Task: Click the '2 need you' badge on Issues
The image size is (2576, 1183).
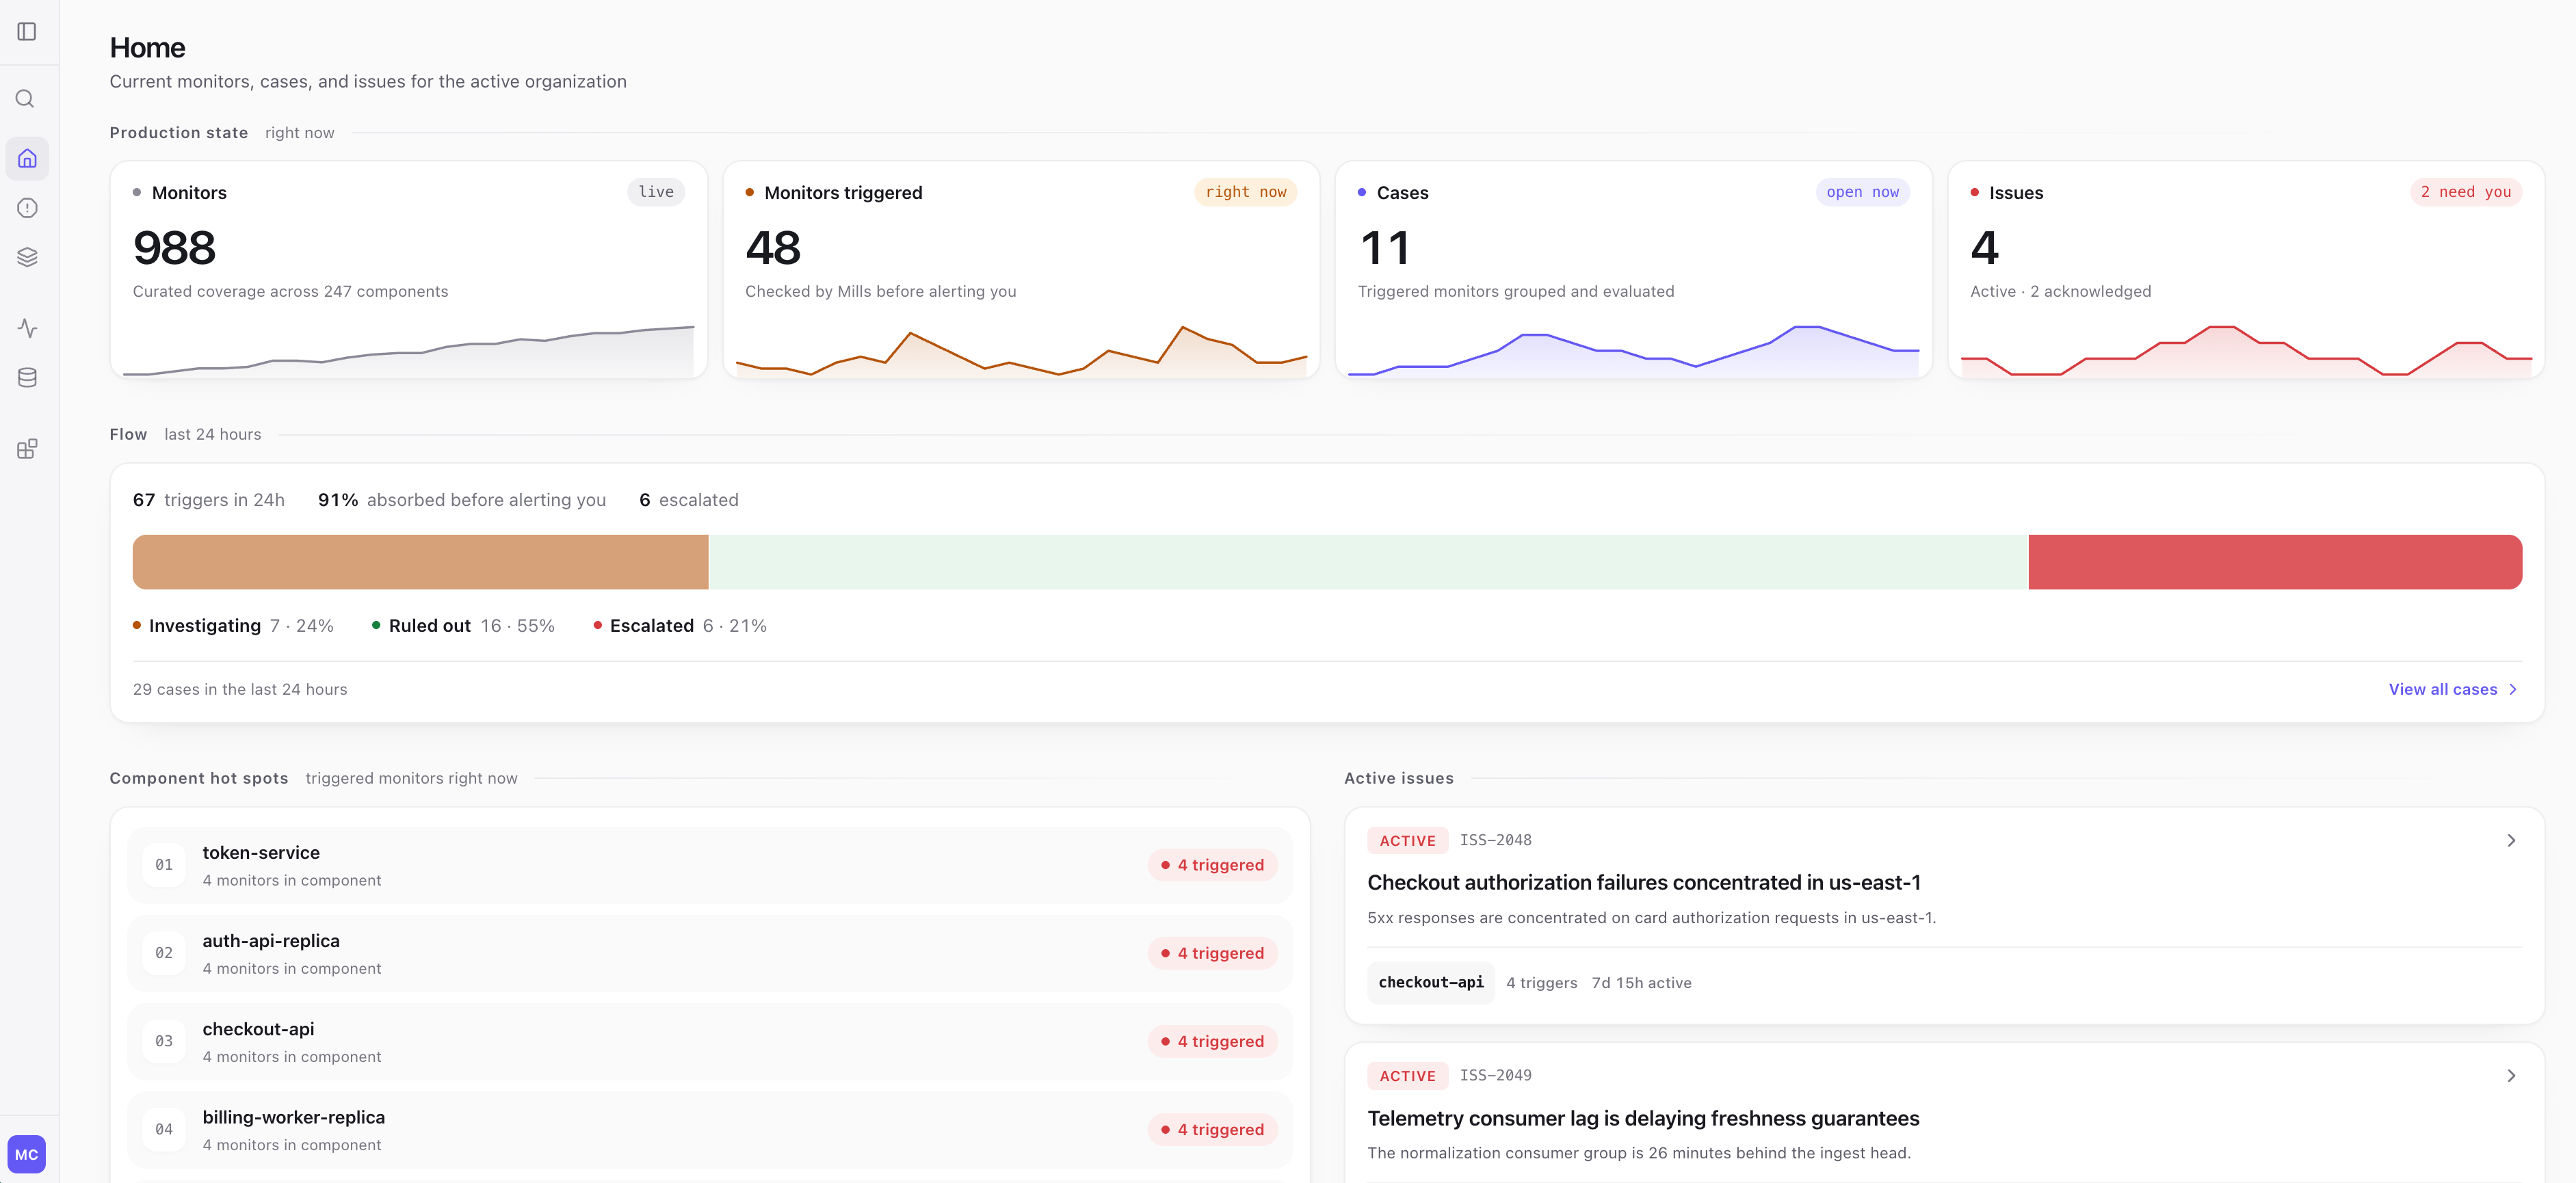Action: pyautogui.click(x=2466, y=192)
